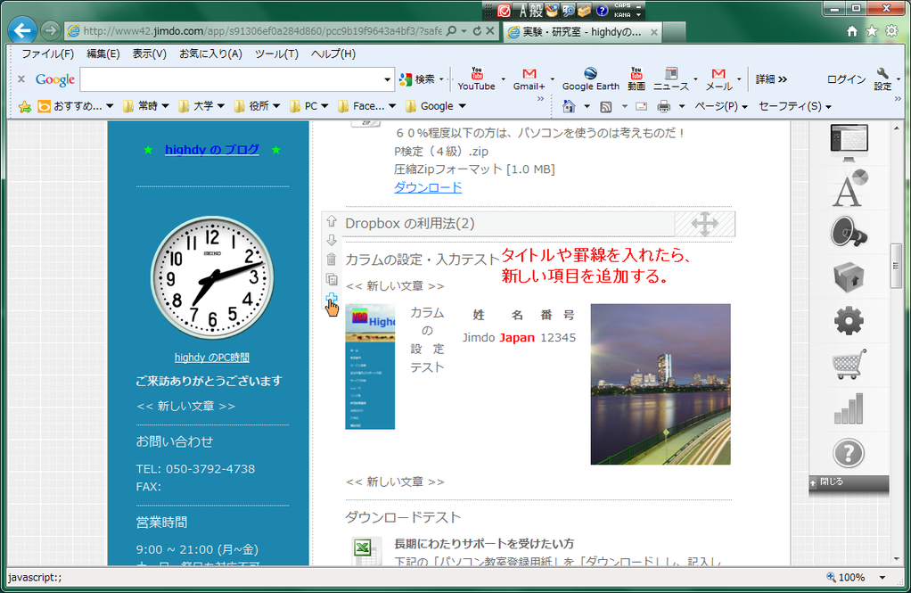This screenshot has width=911, height=593.
Task: Expand the ページ(P) command bar menu
Action: [x=720, y=106]
